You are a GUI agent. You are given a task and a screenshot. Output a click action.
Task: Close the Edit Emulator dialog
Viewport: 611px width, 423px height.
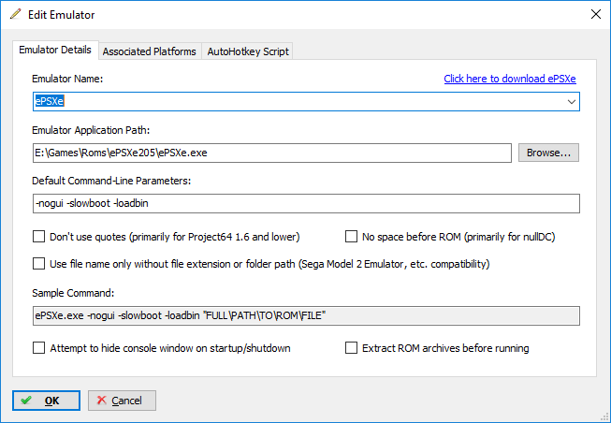tap(595, 14)
